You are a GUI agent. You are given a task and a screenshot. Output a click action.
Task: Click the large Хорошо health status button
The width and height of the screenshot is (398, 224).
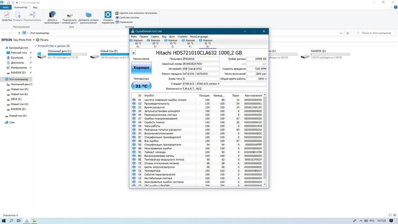[141, 68]
